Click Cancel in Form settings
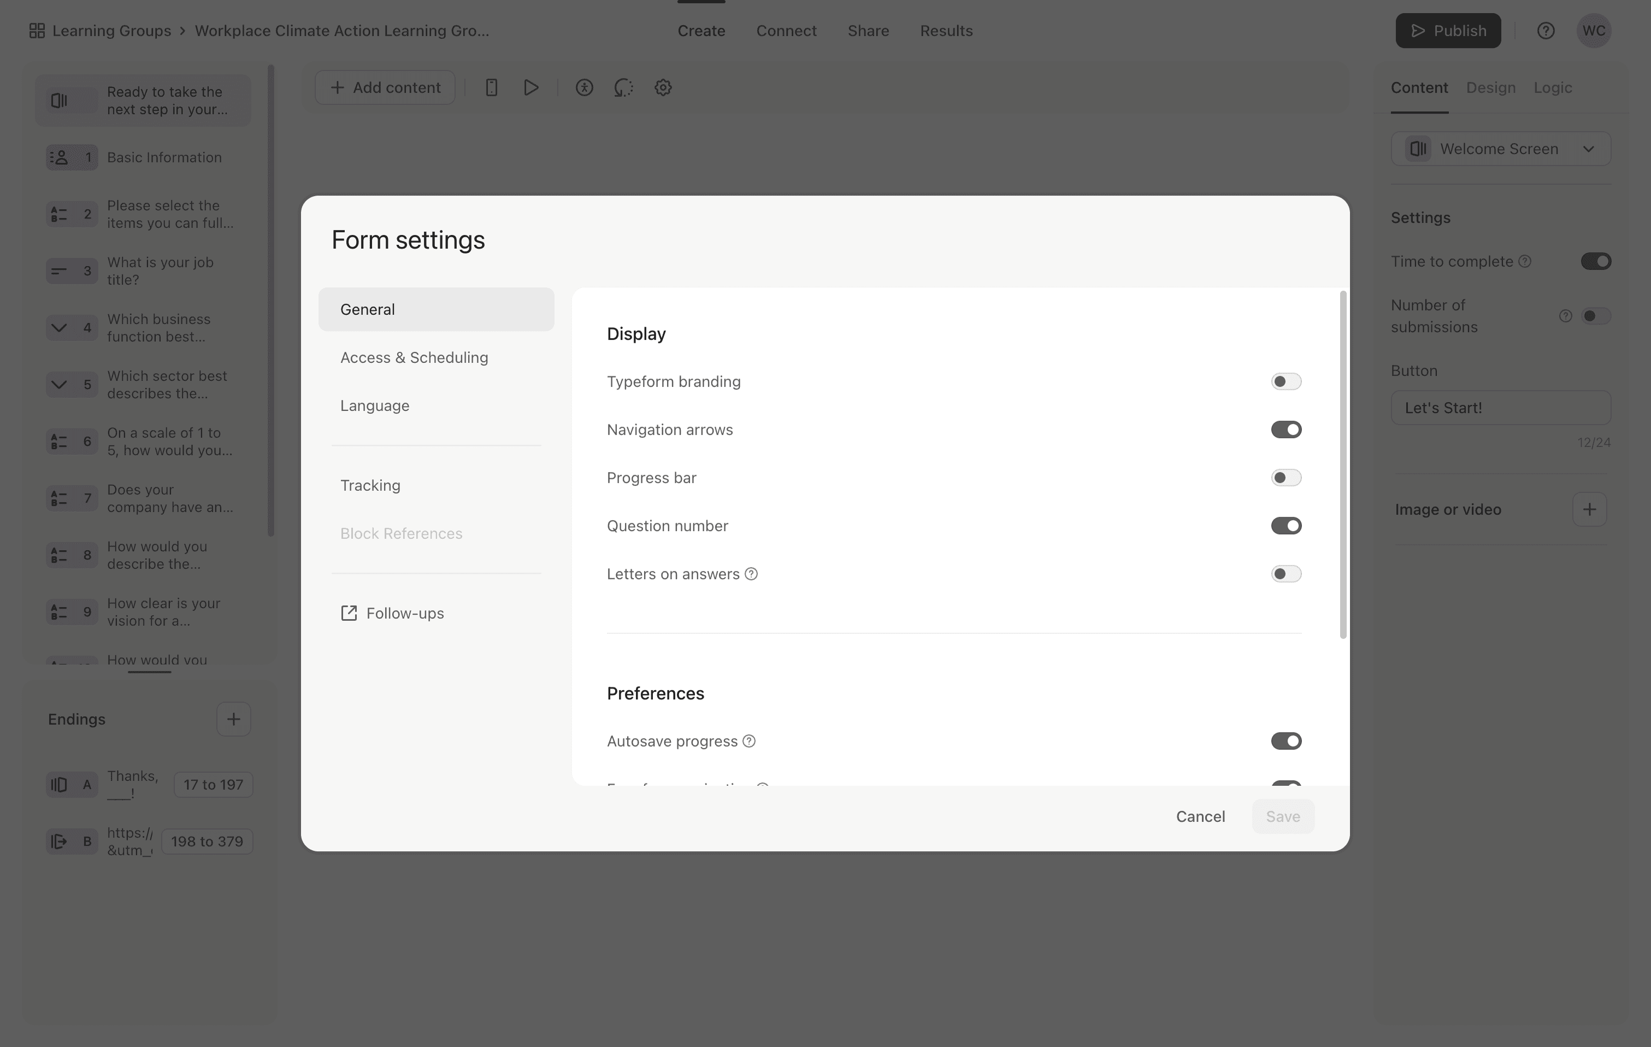Screen dimensions: 1651x1047 click(x=1200, y=816)
